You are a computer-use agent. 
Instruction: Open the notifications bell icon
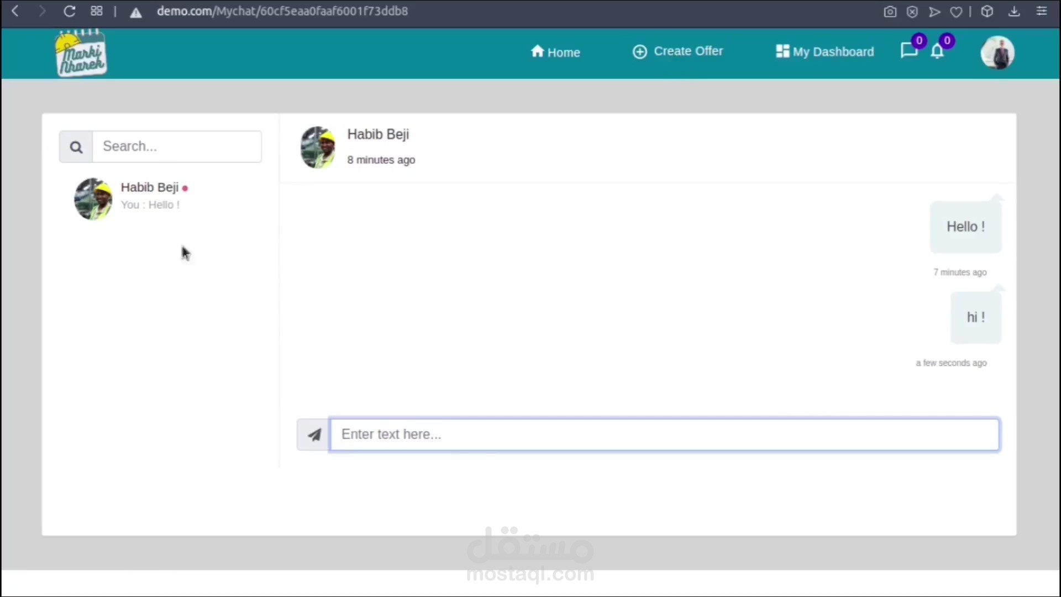coord(937,52)
